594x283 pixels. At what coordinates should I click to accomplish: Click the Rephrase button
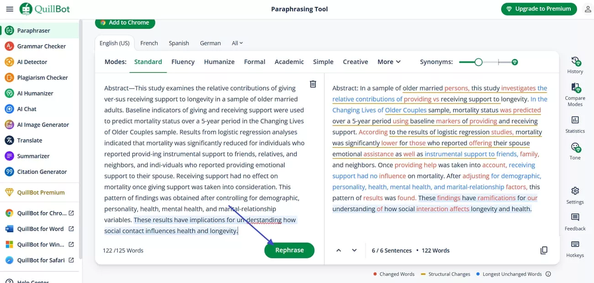point(289,250)
